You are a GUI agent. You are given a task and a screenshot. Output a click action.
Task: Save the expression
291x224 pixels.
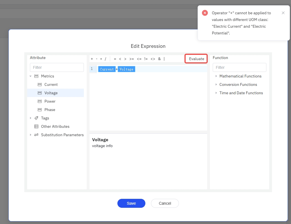pyautogui.click(x=131, y=203)
